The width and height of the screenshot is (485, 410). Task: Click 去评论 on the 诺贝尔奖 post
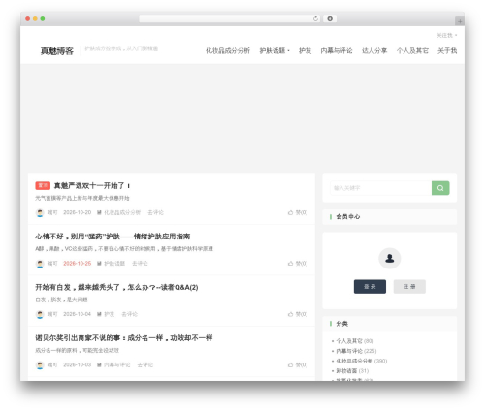pos(145,364)
